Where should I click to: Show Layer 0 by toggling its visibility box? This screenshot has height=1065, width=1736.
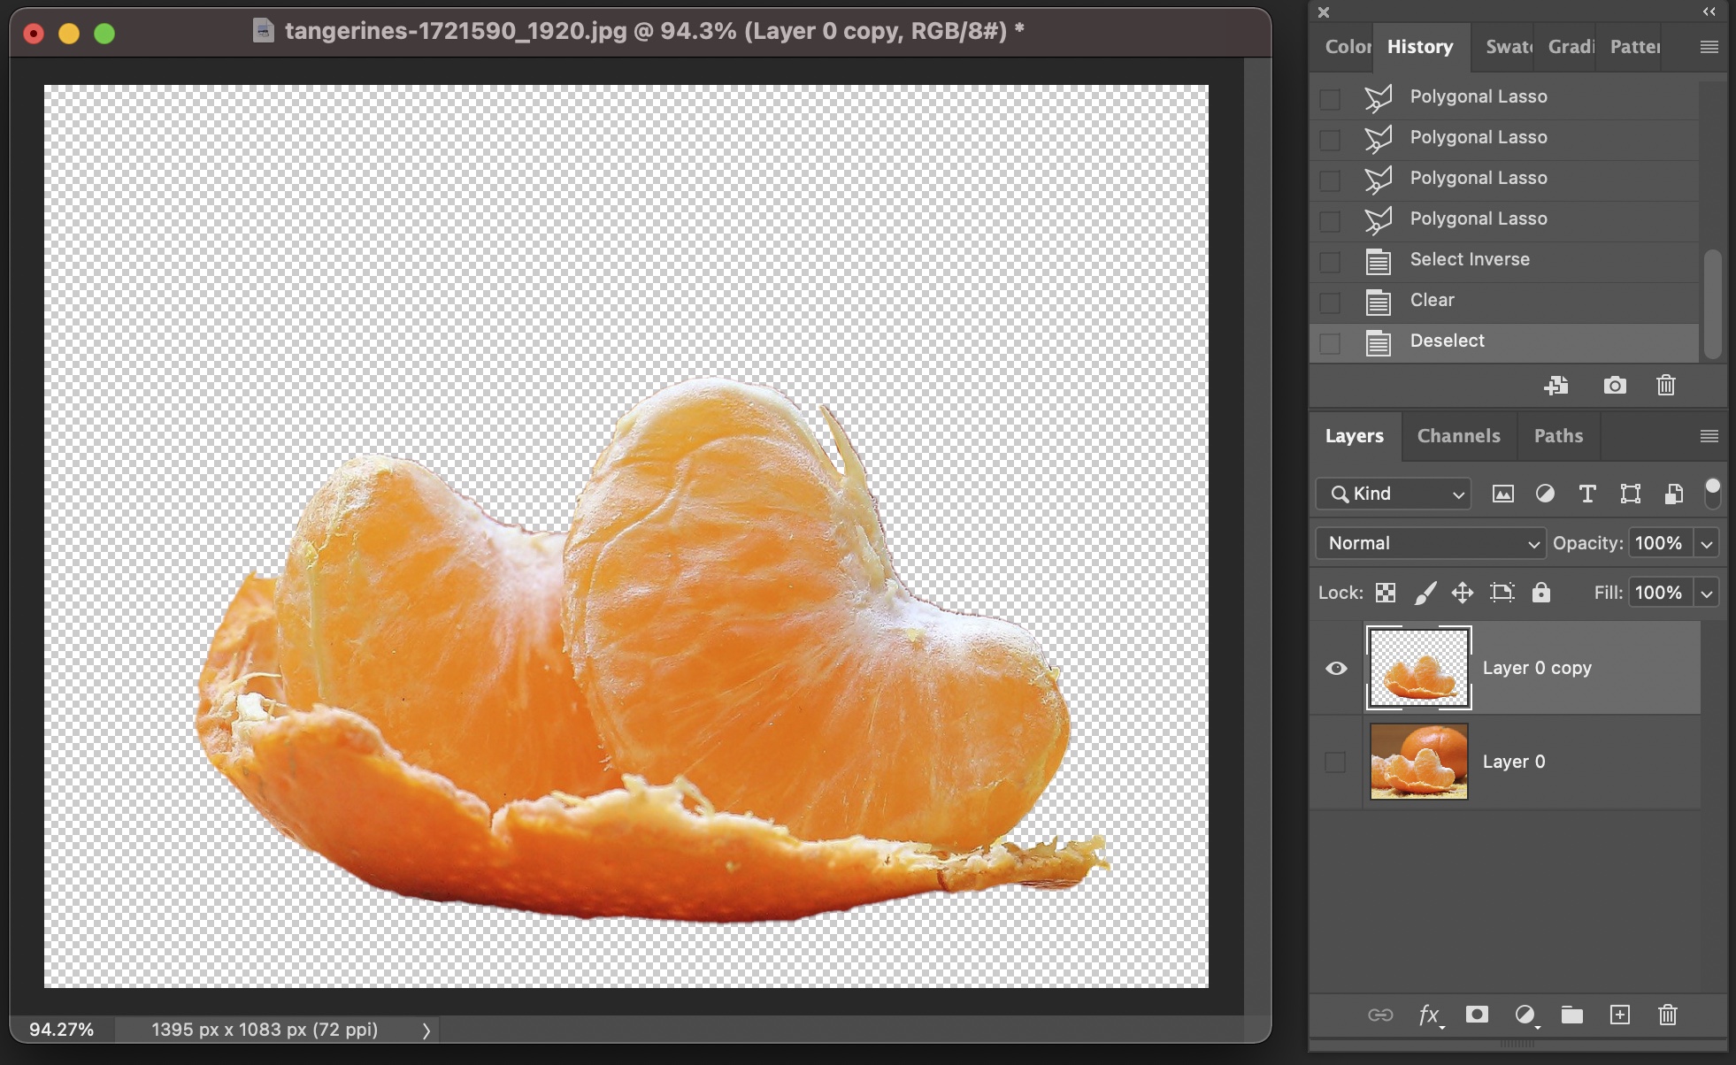1335,762
